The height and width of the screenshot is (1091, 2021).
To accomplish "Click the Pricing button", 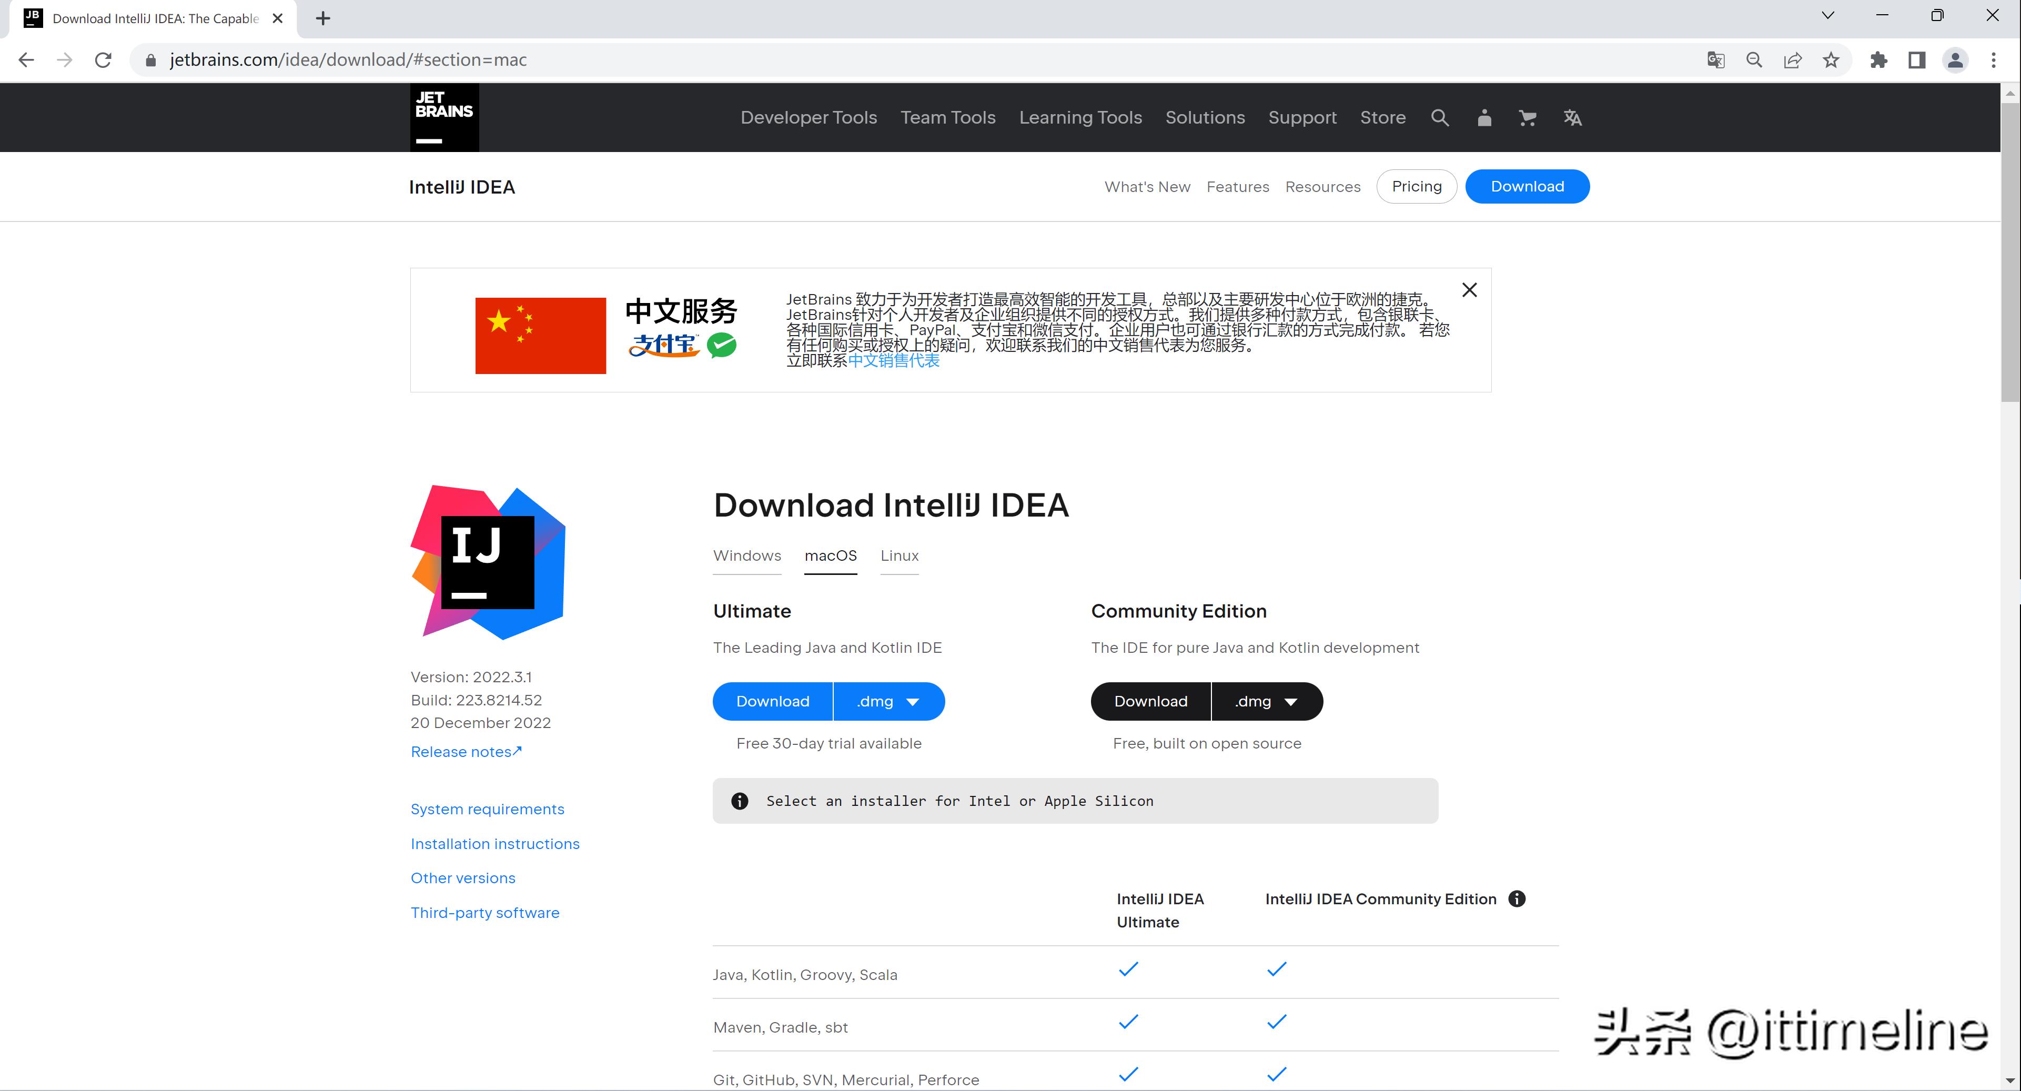I will pos(1417,187).
